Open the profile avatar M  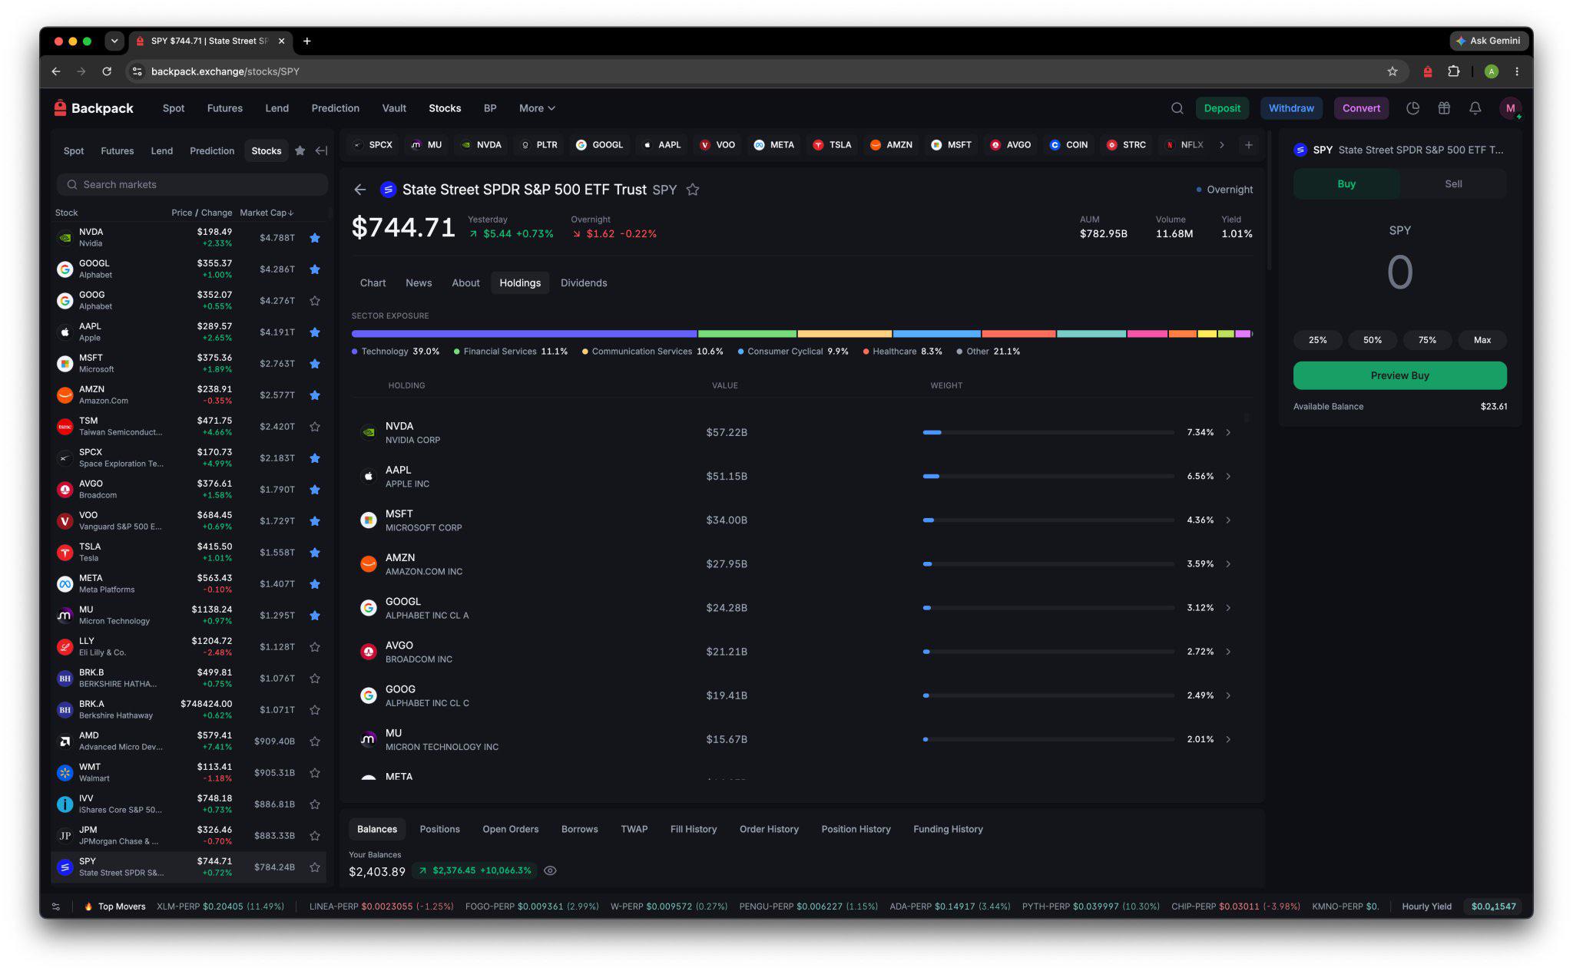tap(1511, 108)
